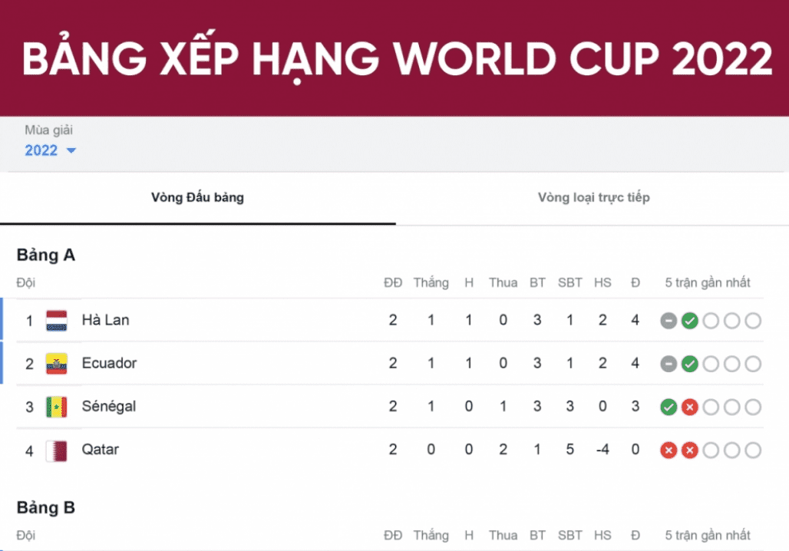
Task: Click the Sénégal flag icon
Action: (57, 406)
